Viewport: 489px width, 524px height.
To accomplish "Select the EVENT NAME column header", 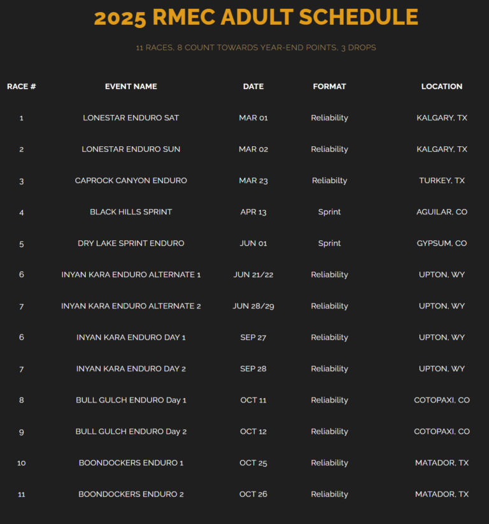I will pyautogui.click(x=131, y=86).
